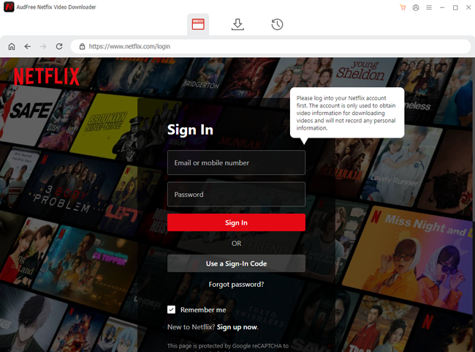
Task: Minimize the AudFree window
Action: point(442,7)
